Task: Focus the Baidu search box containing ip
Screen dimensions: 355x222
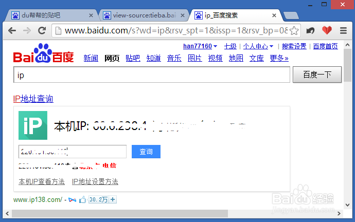Action: [x=152, y=75]
